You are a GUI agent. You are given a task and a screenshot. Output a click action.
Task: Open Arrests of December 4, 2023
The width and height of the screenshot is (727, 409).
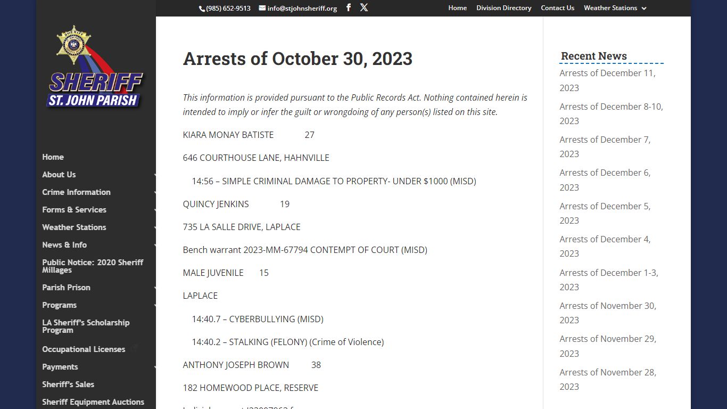coord(605,246)
